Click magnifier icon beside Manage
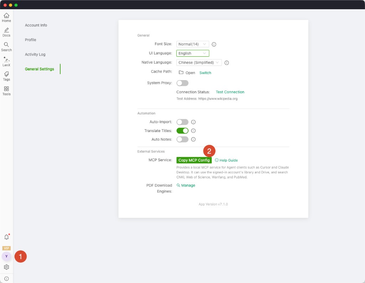 pyautogui.click(x=178, y=185)
